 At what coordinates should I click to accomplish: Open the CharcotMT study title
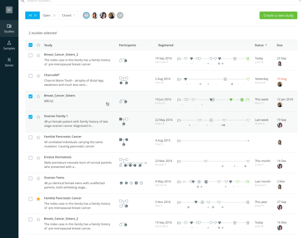point(52,75)
